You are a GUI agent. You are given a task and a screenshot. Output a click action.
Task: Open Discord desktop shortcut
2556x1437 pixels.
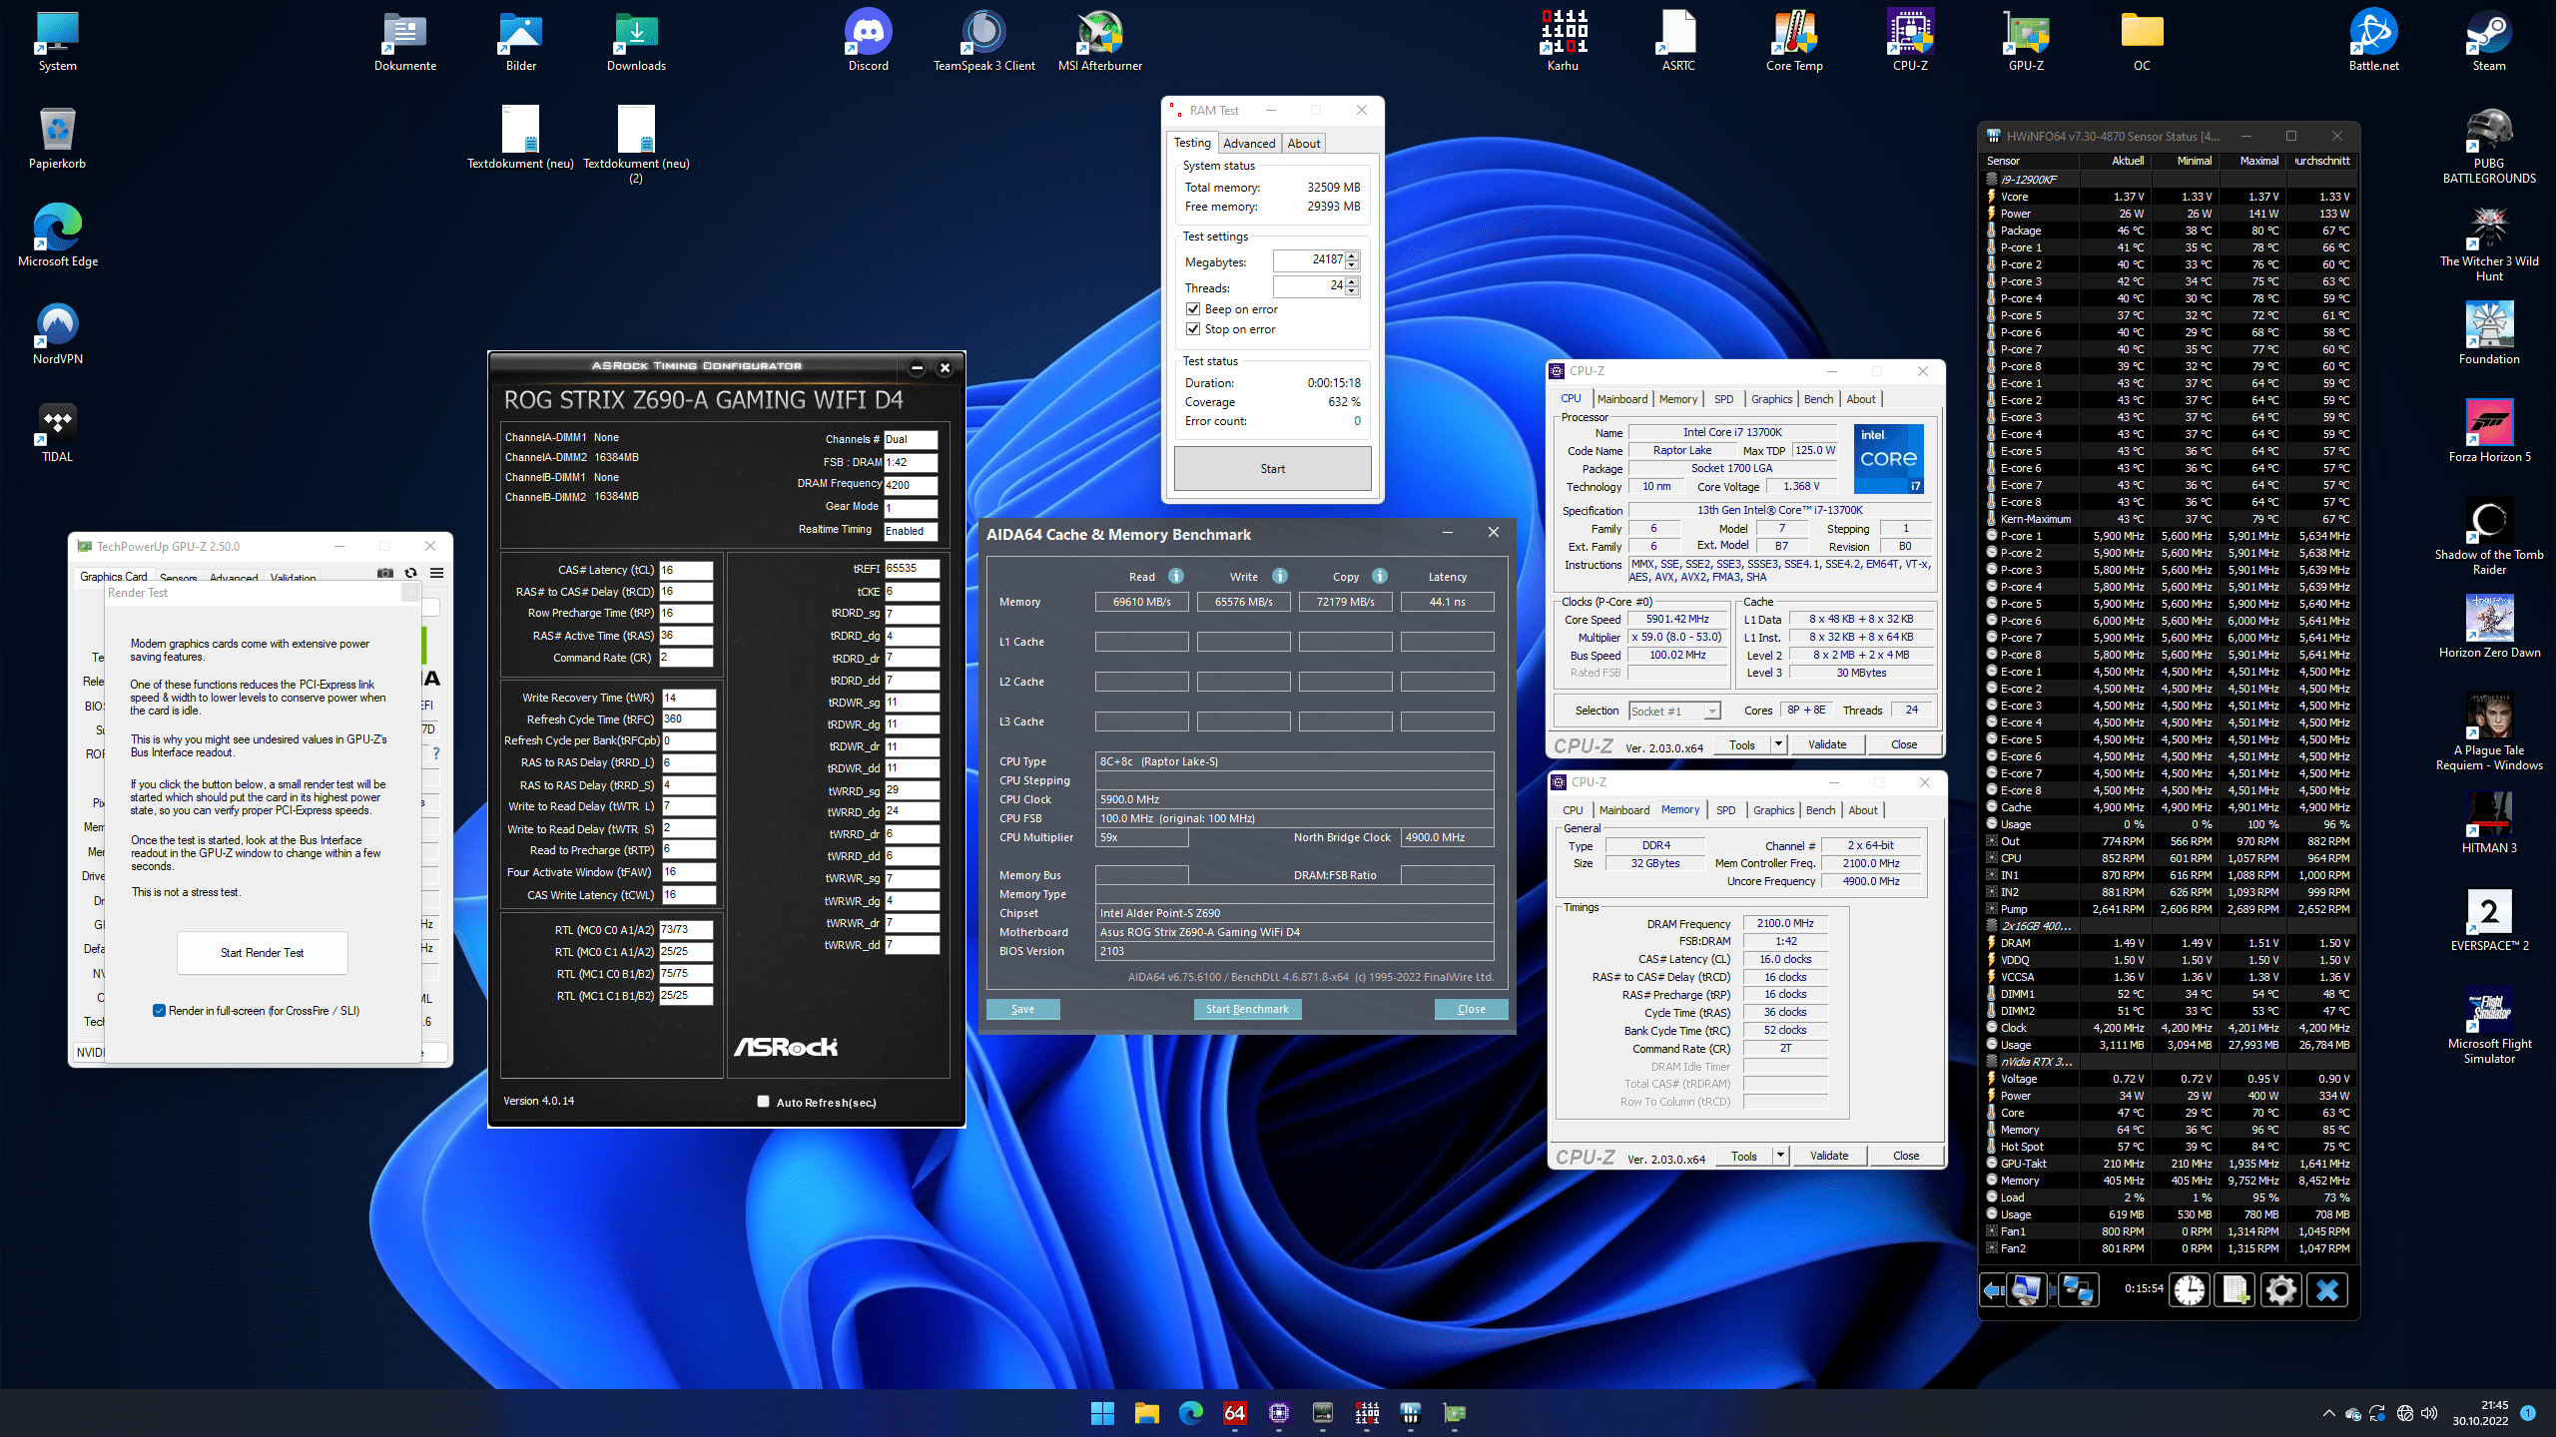click(x=868, y=41)
